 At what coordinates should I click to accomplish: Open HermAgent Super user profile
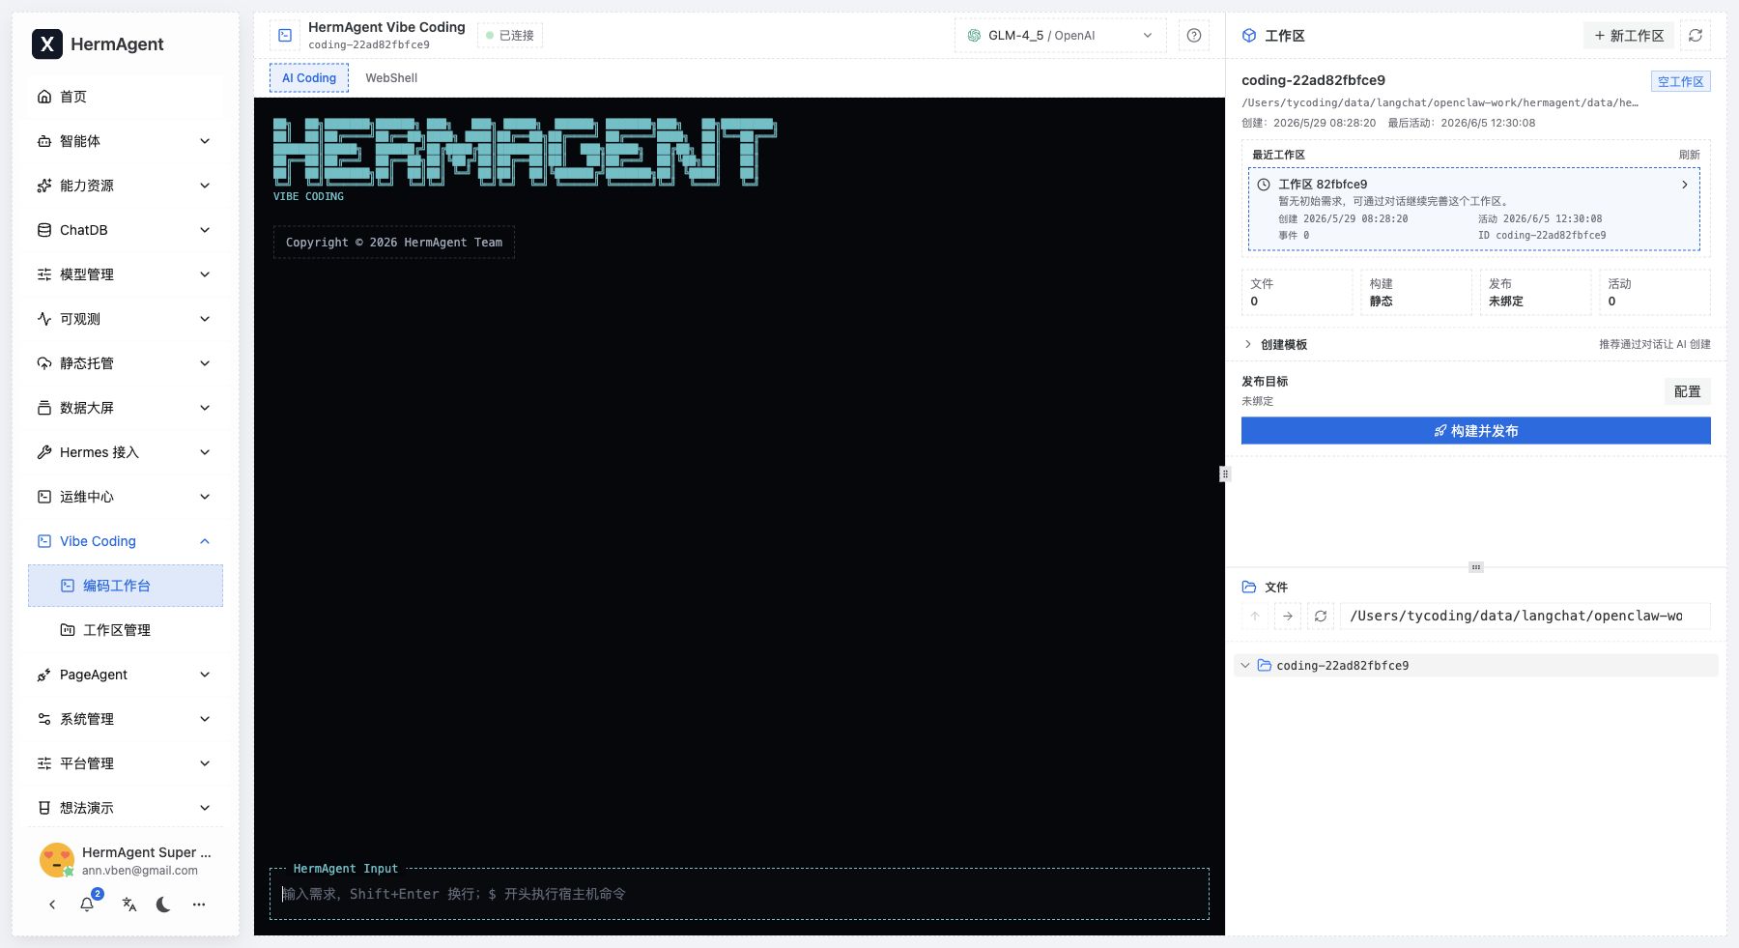coord(126,860)
